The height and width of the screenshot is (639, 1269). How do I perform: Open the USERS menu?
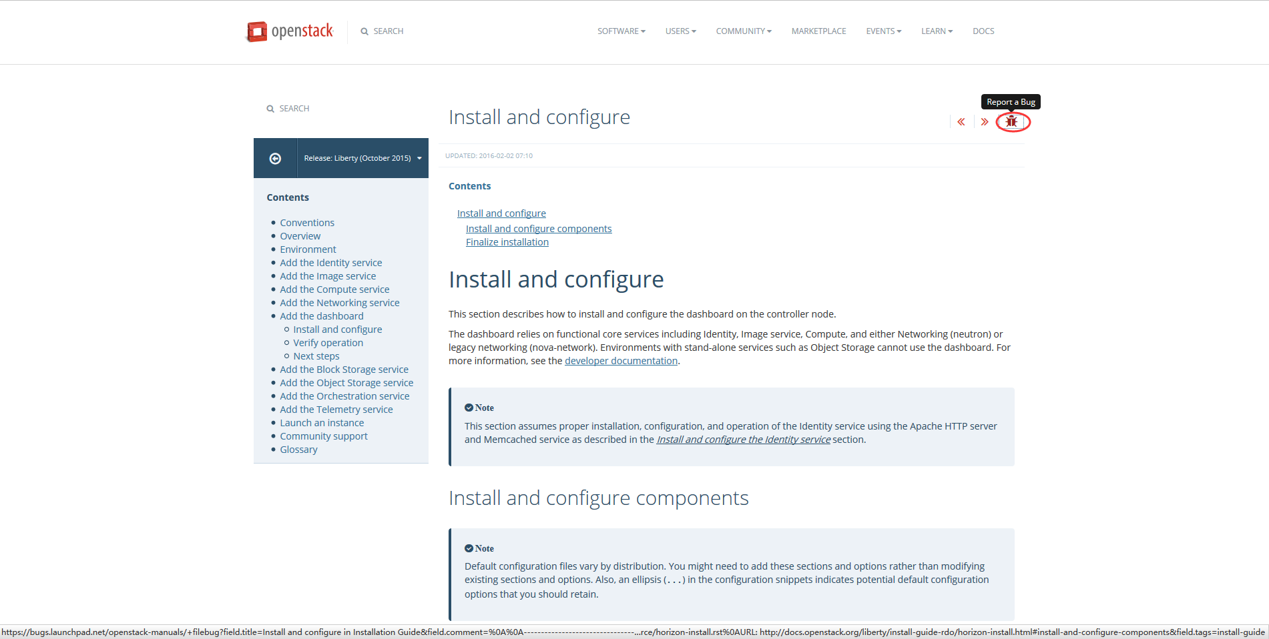[680, 31]
